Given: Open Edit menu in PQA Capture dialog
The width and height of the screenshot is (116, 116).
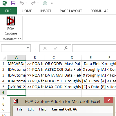Looking at the screenshot, I should 31,109.
